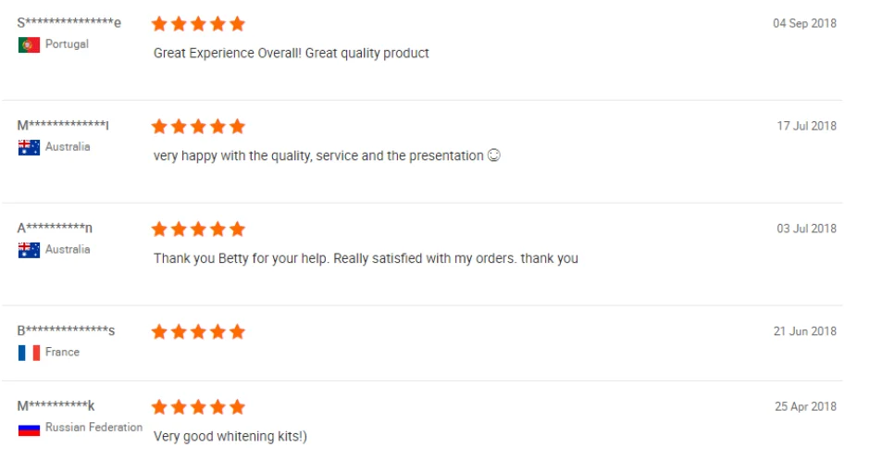Click the star rating dated 03 Jul 2018

tap(198, 229)
